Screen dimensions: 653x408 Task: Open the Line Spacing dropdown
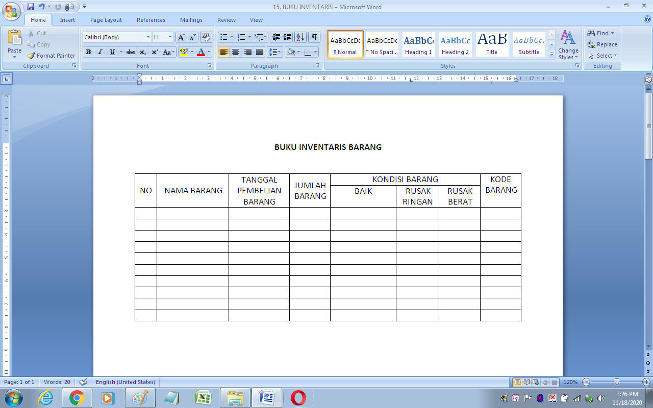pyautogui.click(x=275, y=52)
